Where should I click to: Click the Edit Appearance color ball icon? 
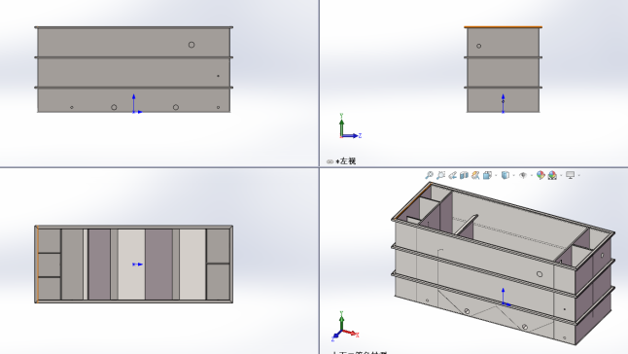point(541,175)
